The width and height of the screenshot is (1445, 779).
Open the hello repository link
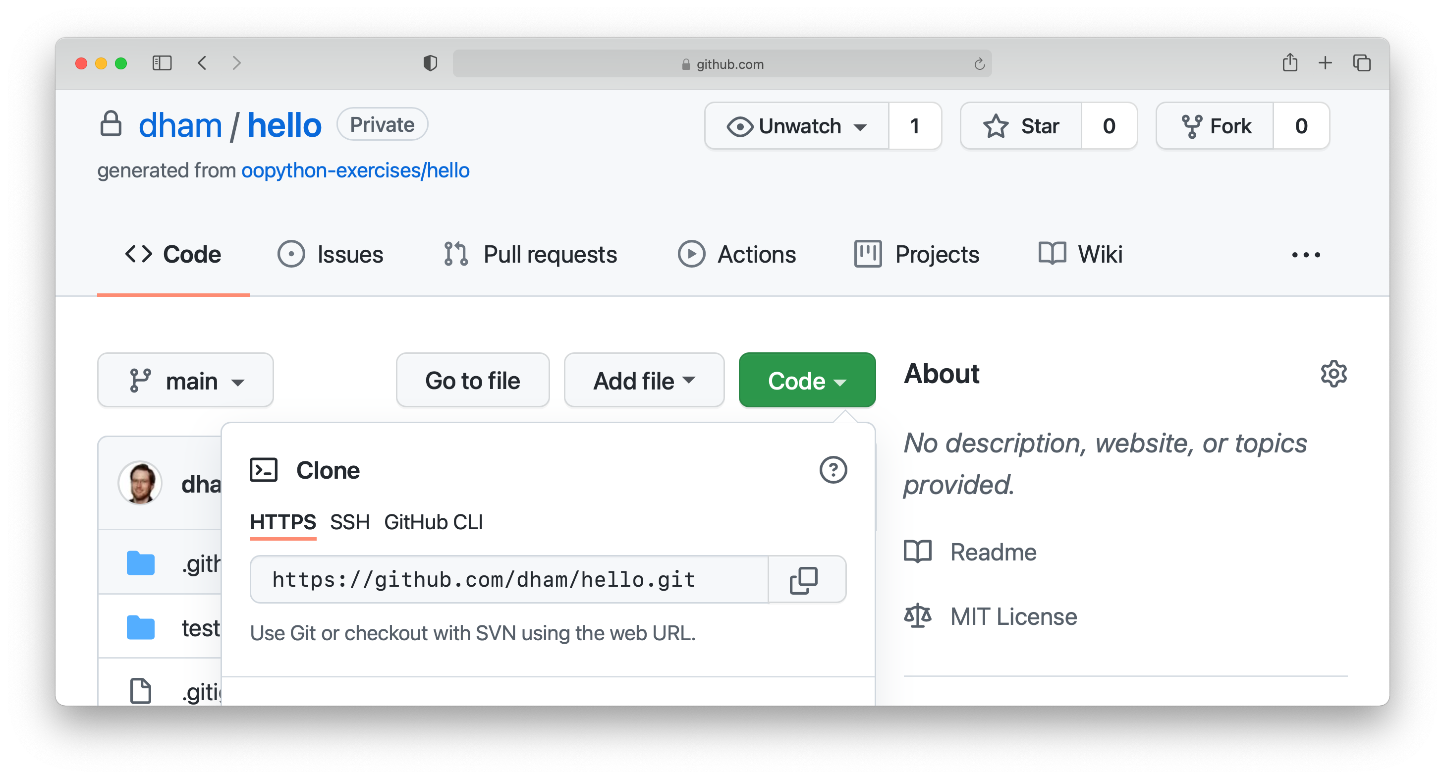click(x=284, y=124)
